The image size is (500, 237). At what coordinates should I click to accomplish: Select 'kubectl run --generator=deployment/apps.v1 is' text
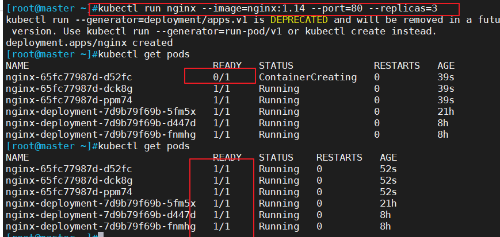pos(136,20)
